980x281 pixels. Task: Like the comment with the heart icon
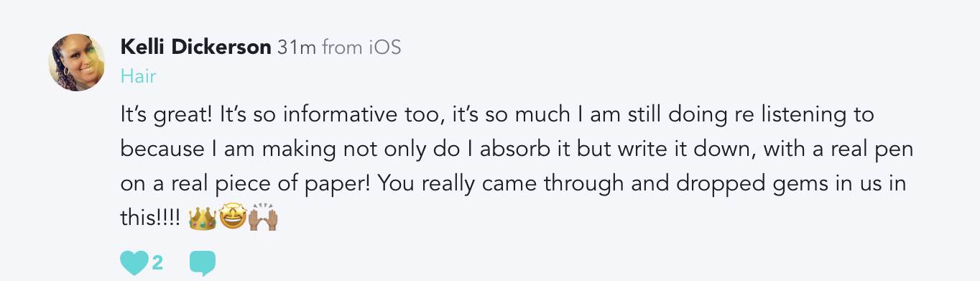(x=134, y=263)
